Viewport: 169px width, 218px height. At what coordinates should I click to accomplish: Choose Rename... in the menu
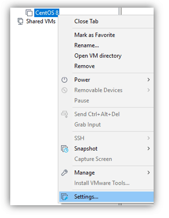click(x=106, y=45)
